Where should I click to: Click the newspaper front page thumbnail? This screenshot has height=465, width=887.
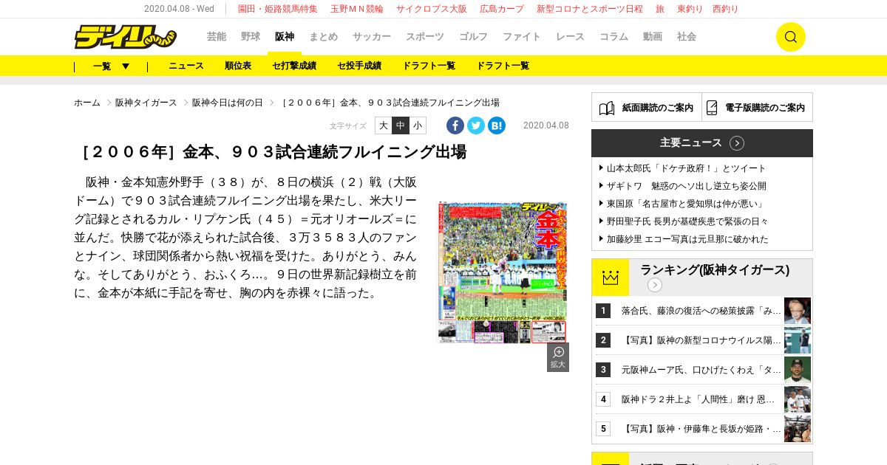[x=503, y=272]
